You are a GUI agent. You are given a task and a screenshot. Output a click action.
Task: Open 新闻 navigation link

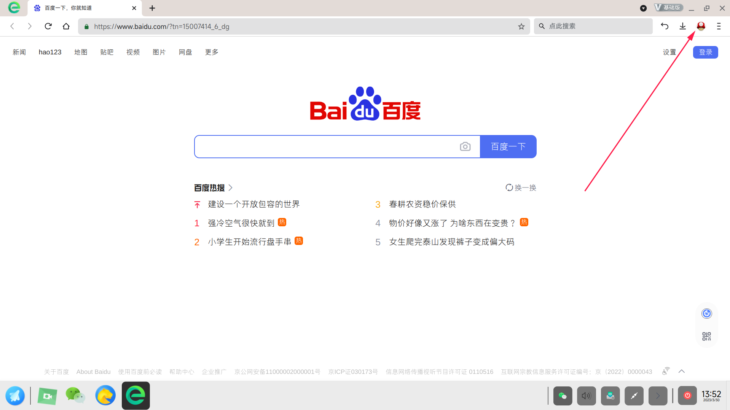19,52
